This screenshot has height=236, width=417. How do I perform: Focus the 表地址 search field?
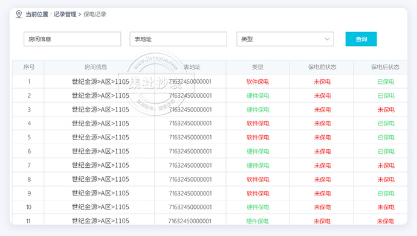point(178,39)
